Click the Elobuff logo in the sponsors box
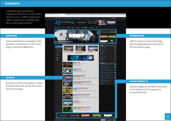 pos(104,36)
